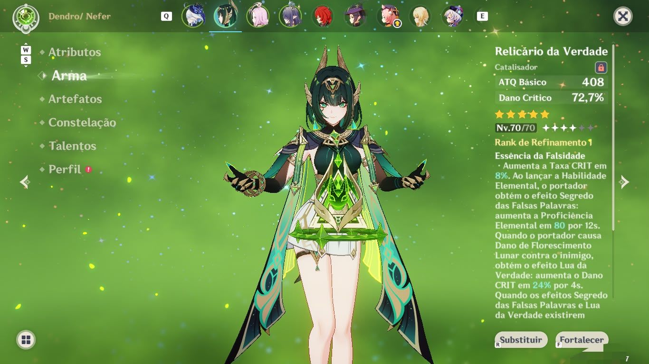Switch to the pink long-haired character portrait
Image resolution: width=649 pixels, height=364 pixels.
(258, 16)
